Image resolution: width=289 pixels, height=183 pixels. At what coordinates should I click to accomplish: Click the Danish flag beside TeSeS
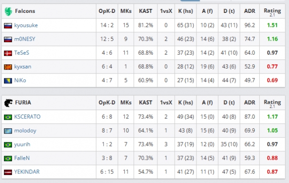click(x=8, y=53)
